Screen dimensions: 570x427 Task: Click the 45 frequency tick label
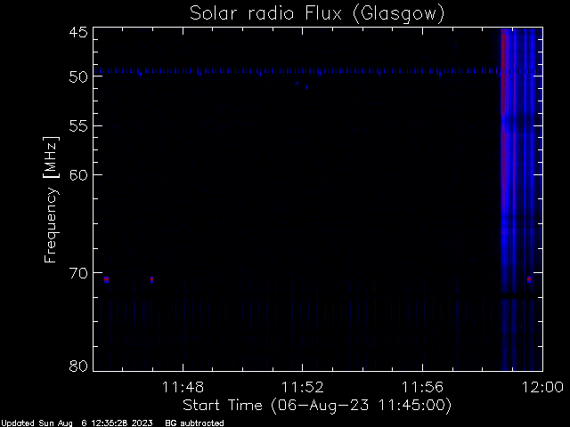tap(78, 33)
